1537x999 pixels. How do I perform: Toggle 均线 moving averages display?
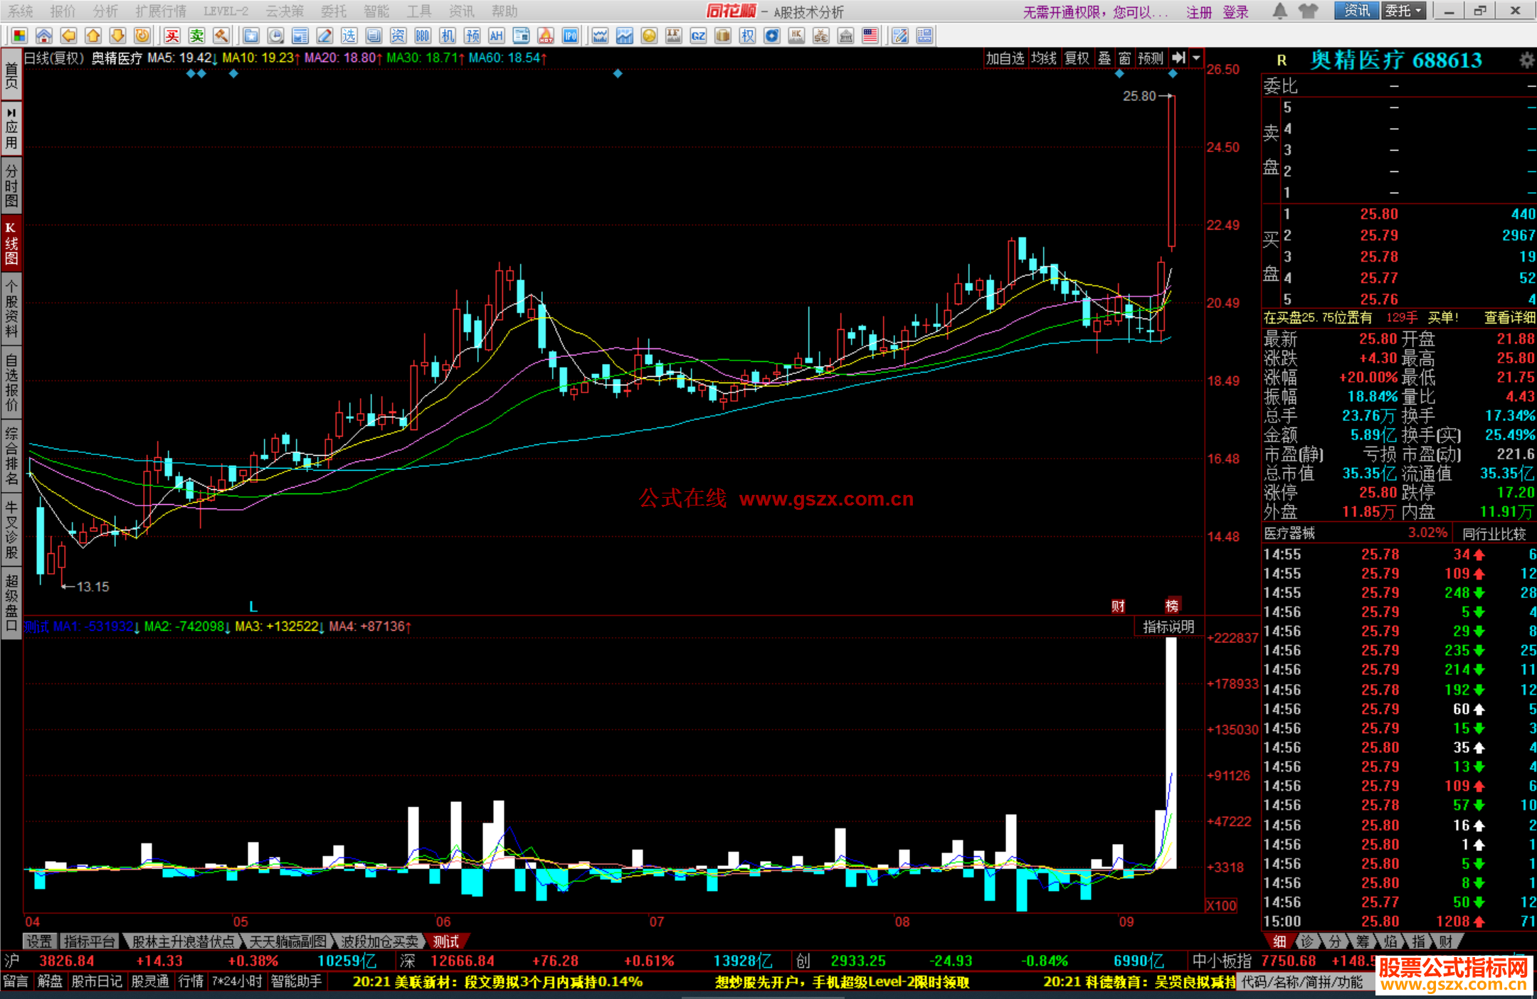[x=1043, y=58]
